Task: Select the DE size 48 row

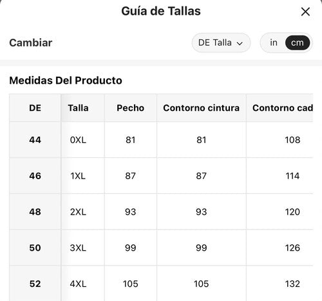Action: [161, 212]
